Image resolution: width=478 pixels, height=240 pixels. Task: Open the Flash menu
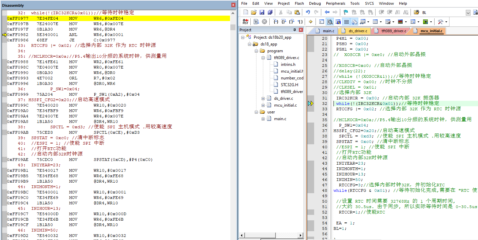[x=299, y=3]
